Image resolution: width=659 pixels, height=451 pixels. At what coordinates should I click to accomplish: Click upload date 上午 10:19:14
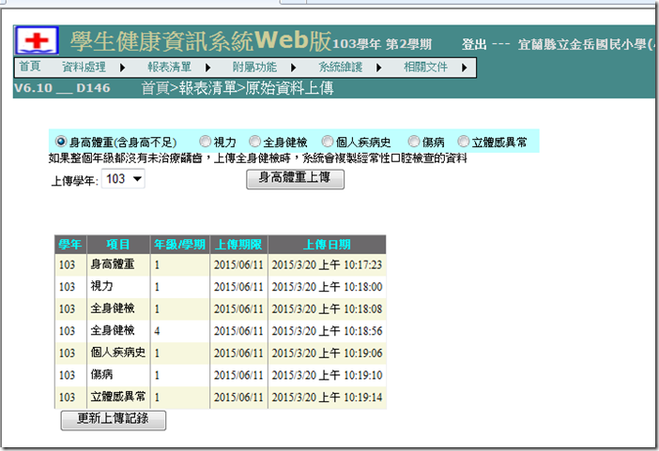tap(327, 398)
